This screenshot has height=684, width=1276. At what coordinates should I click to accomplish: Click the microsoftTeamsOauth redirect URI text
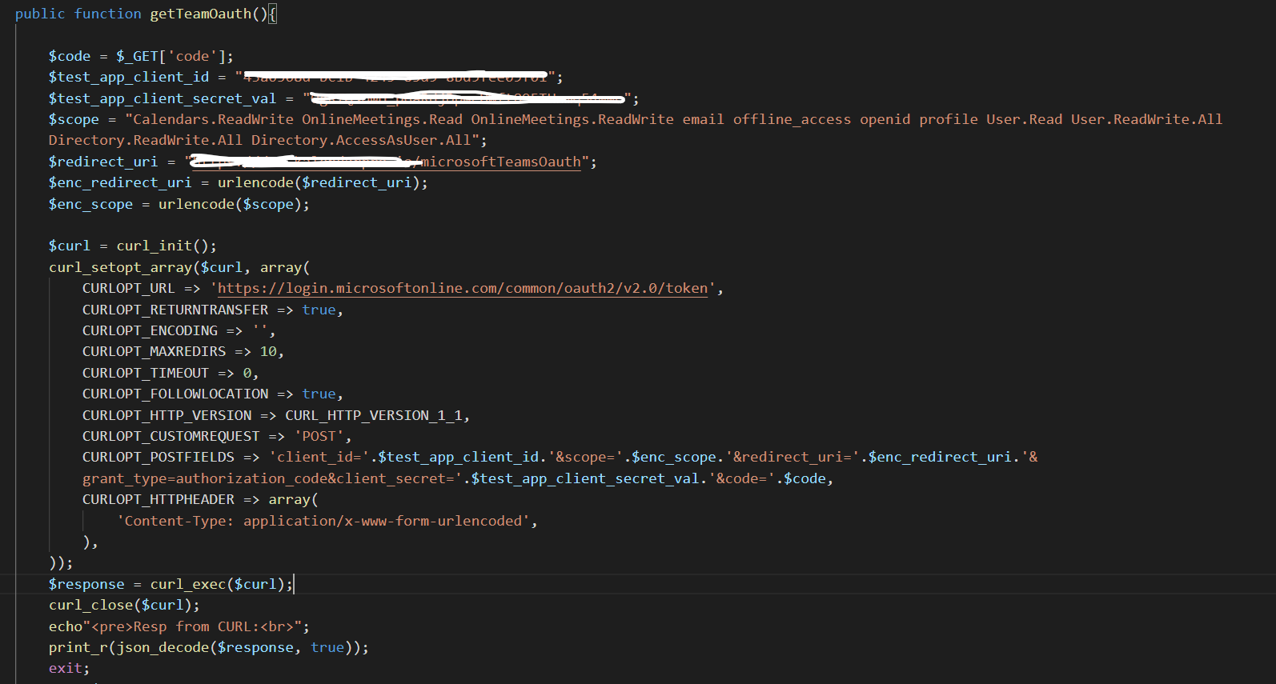click(x=501, y=162)
